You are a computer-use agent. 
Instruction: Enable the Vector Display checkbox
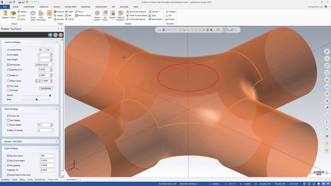coord(8,125)
